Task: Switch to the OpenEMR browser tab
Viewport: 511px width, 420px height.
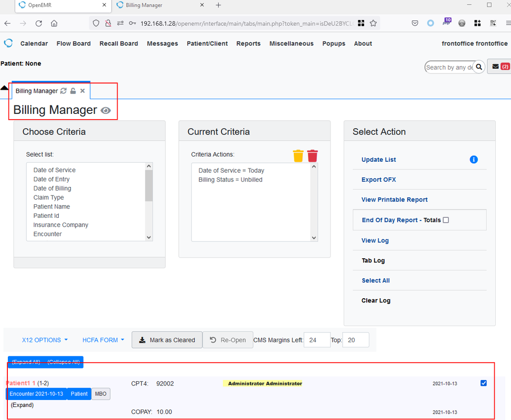Action: 62,5
